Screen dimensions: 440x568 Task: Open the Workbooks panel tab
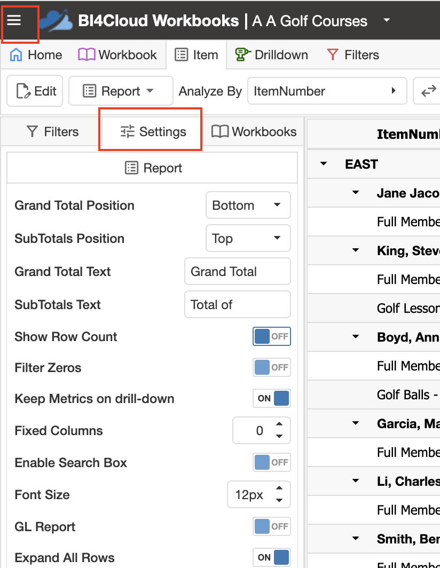[254, 132]
